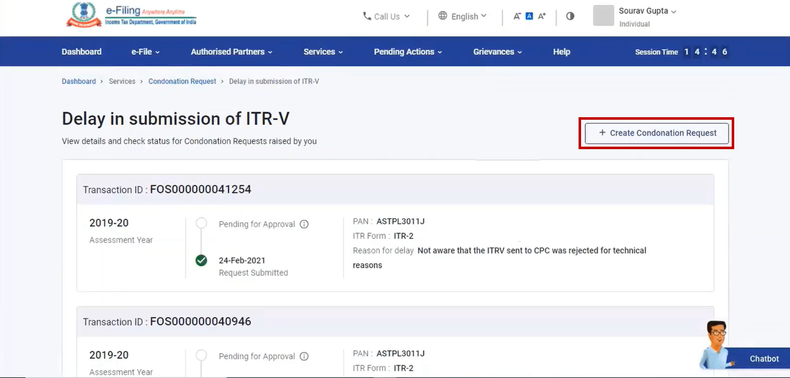Click the Pending for Approval status circle
This screenshot has height=378, width=790.
201,223
